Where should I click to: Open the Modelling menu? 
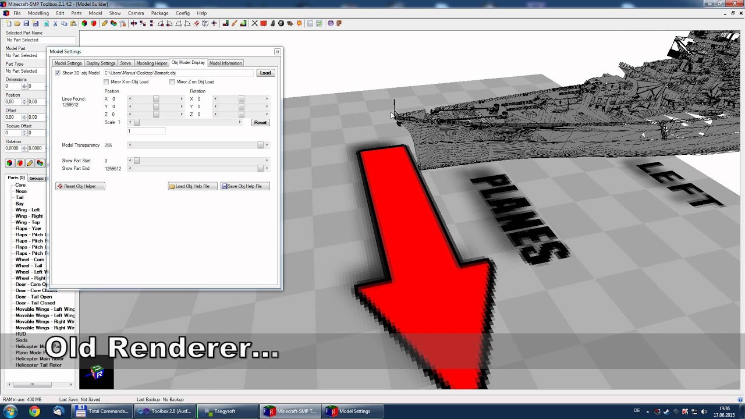(x=38, y=13)
